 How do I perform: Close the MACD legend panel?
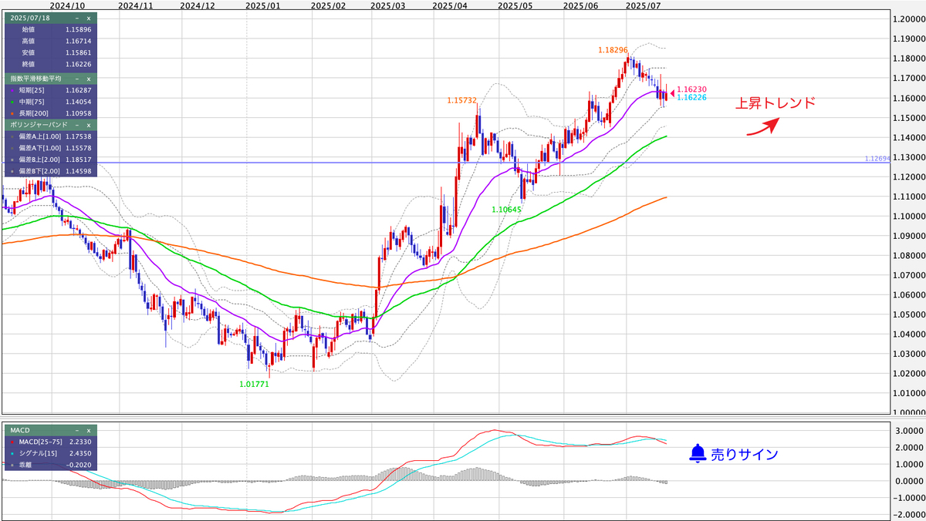pyautogui.click(x=88, y=430)
